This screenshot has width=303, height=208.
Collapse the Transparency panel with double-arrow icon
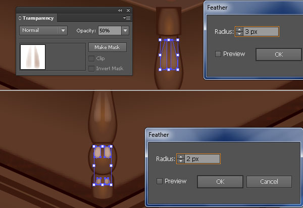[120, 11]
